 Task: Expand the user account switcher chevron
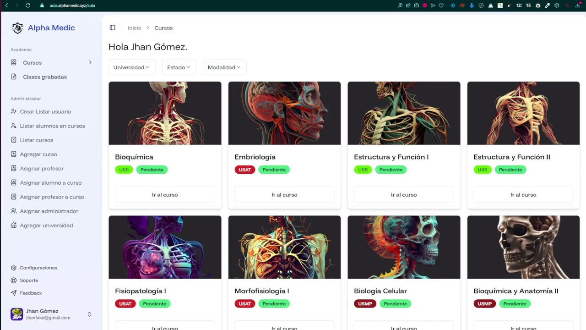pos(89,314)
